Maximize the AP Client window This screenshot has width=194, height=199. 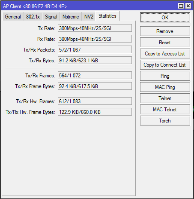pyautogui.click(x=181, y=6)
